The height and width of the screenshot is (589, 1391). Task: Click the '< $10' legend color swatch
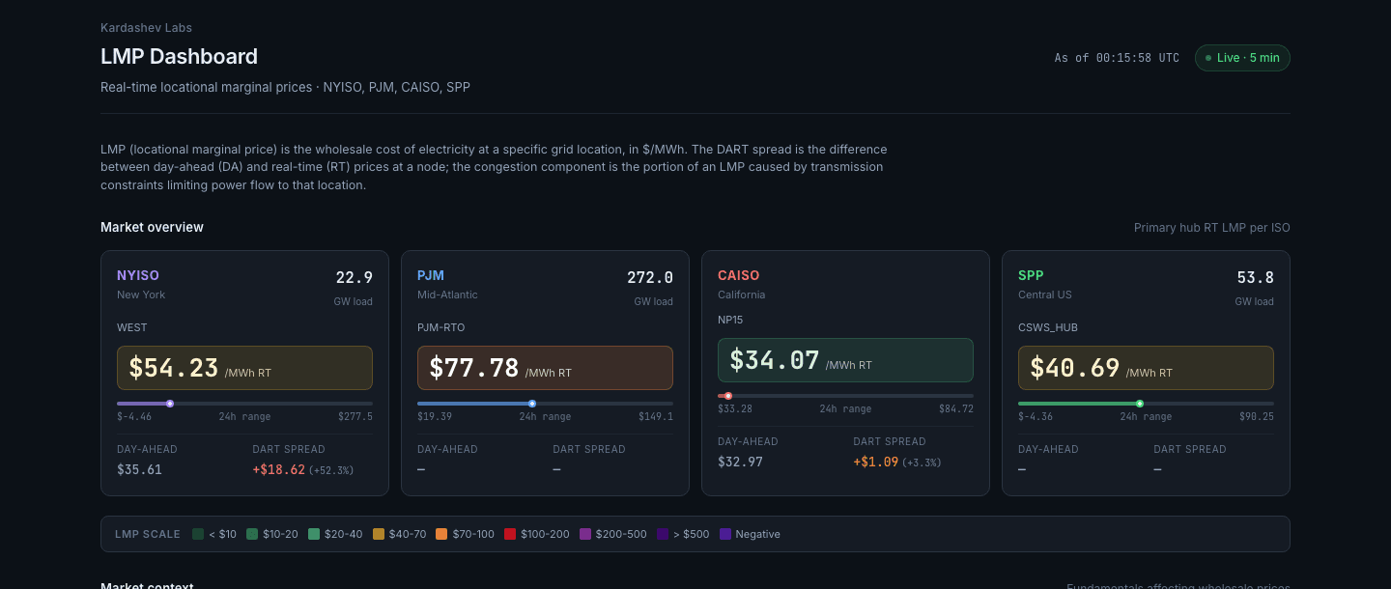(x=198, y=534)
